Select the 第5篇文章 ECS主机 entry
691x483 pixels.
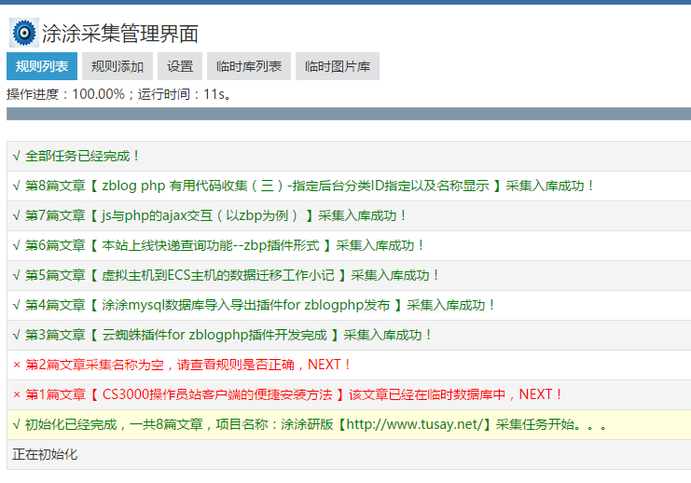349,275
